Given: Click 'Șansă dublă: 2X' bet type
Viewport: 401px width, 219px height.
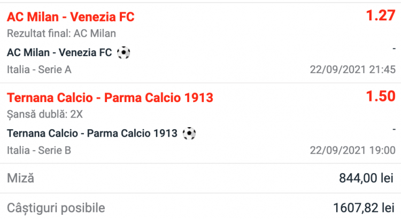Looking at the screenshot, I should 44,114.
